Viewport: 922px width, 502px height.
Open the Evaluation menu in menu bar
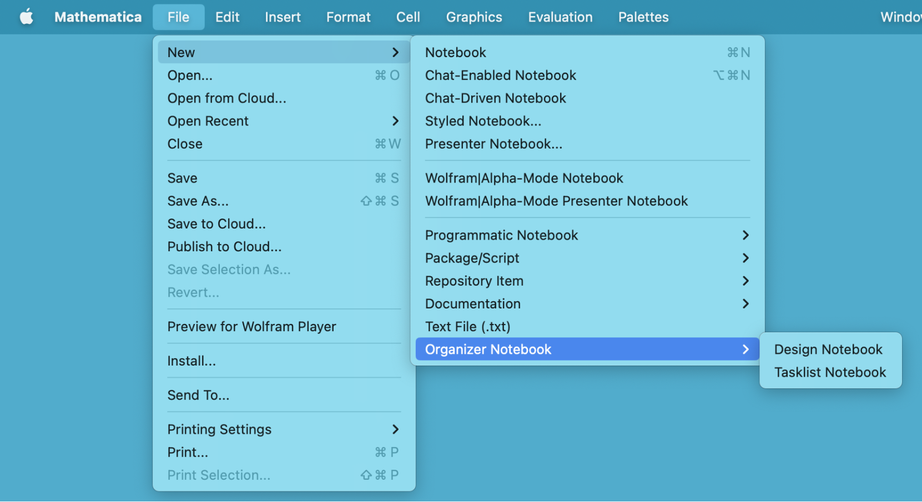point(560,17)
